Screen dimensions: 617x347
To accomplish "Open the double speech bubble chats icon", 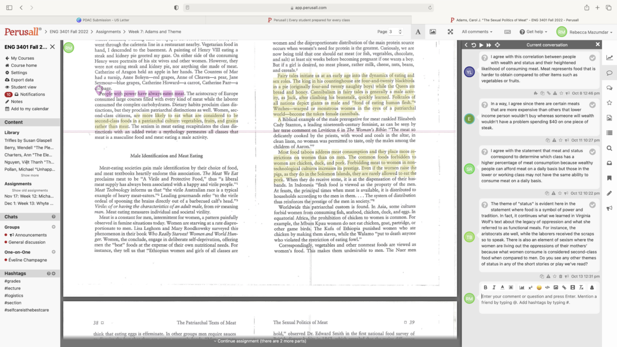I will click(609, 88).
